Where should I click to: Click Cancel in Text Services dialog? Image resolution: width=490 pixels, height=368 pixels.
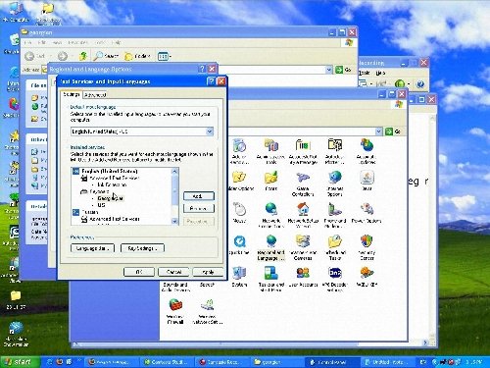[x=173, y=272]
